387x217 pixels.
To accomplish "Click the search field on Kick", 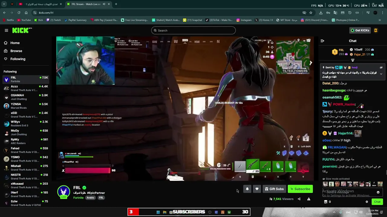I will (193, 30).
